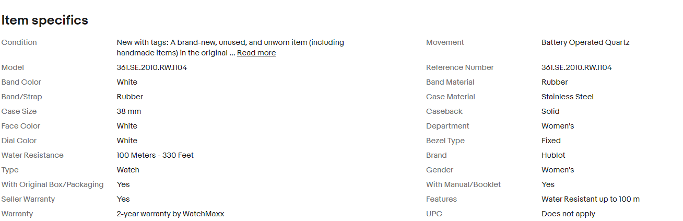Click the Warranty value mentioning WatchMaxx
This screenshot has height=221, width=683.
click(x=170, y=214)
